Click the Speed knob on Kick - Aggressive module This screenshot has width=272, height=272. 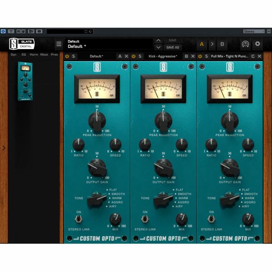point(182,145)
